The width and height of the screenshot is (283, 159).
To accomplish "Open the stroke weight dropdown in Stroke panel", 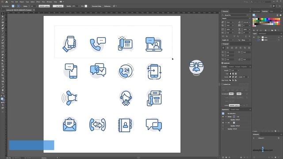I will tap(238, 71).
